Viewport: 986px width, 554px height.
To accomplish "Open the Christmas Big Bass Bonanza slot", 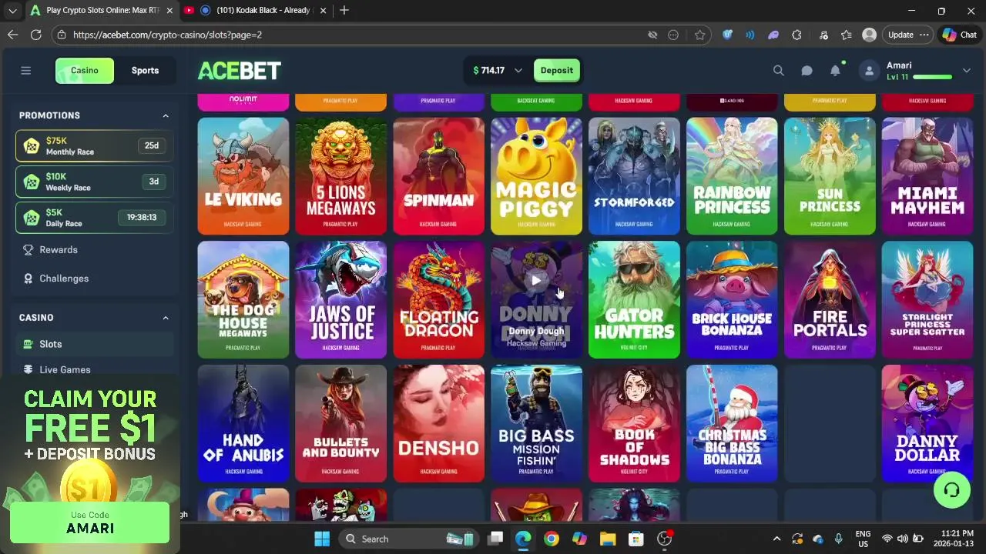I will click(x=732, y=424).
